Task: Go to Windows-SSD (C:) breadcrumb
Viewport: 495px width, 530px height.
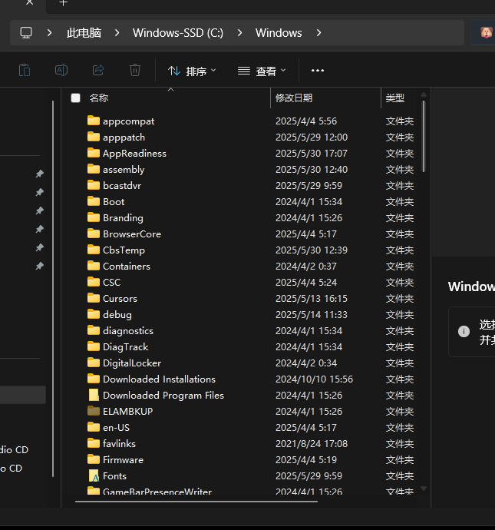Action: [178, 33]
